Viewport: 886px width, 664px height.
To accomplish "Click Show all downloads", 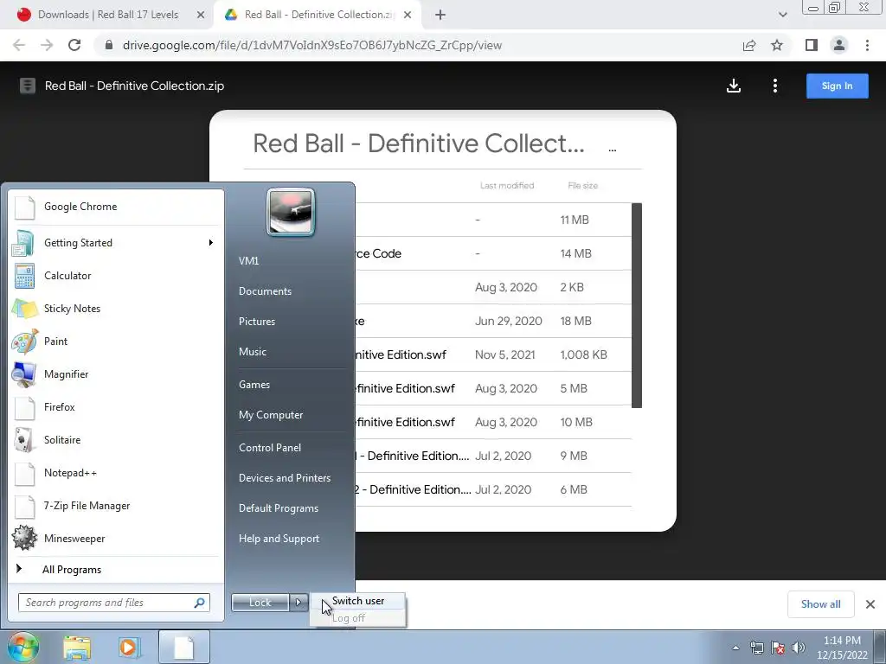I will tap(820, 604).
